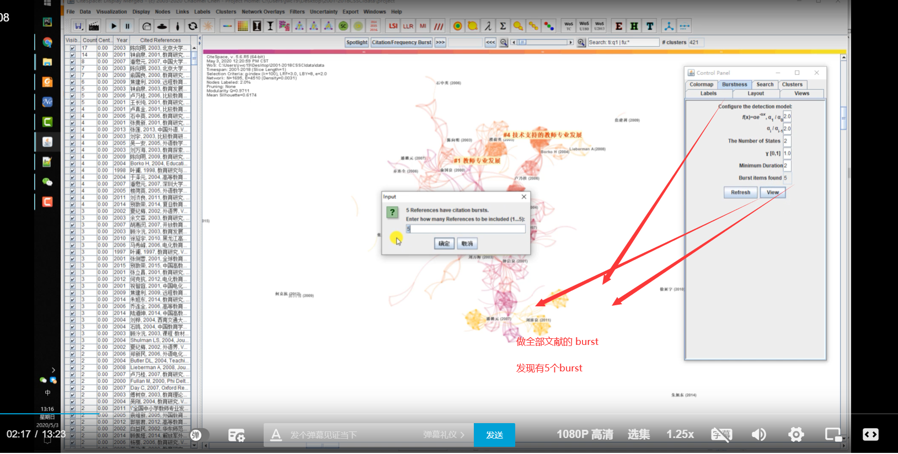Switch to Burstness tab in Control Panel

coord(735,84)
